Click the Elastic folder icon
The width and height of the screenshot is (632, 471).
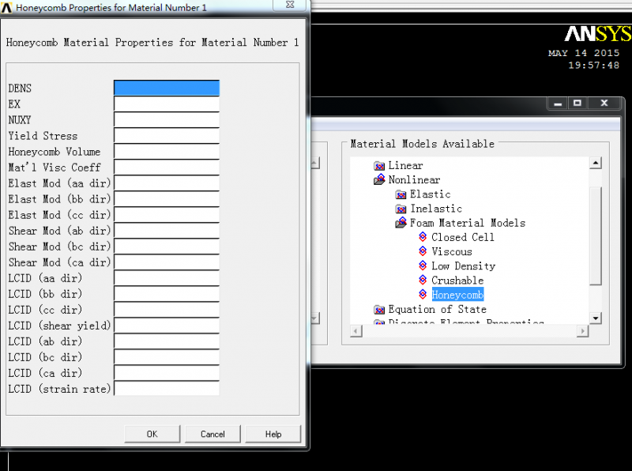pyautogui.click(x=401, y=194)
